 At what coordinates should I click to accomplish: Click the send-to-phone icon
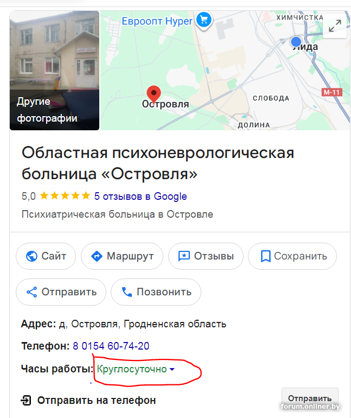click(26, 401)
